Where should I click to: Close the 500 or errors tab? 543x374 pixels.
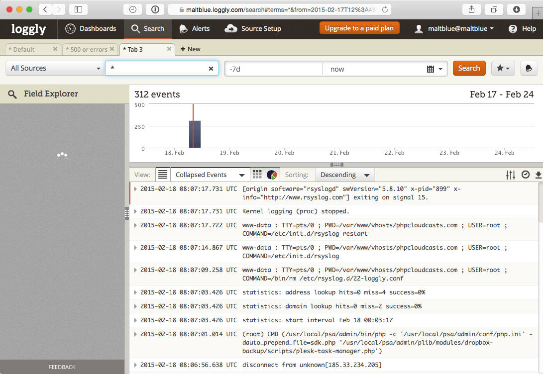(x=112, y=49)
